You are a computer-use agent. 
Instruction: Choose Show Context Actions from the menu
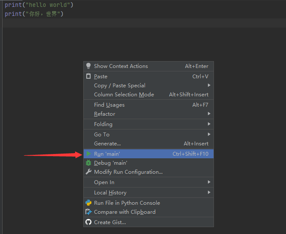click(148, 66)
